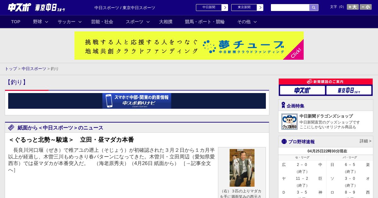Image resolution: width=378 pixels, height=198 pixels.
Task: Click the arrow beside 中日新聞
Action: pos(225,8)
